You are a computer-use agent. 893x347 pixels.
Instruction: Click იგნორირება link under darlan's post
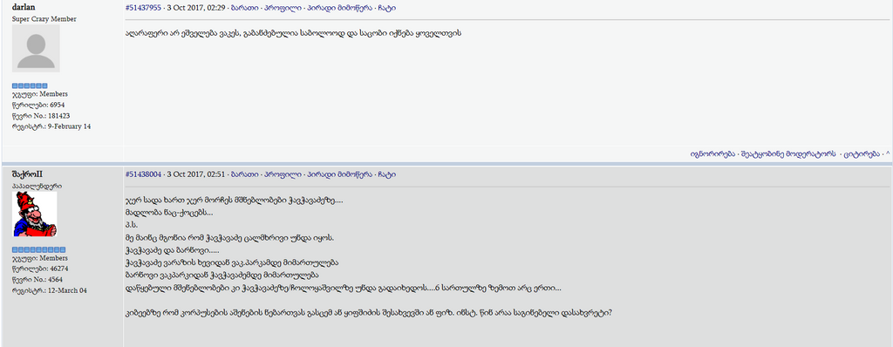(712, 153)
